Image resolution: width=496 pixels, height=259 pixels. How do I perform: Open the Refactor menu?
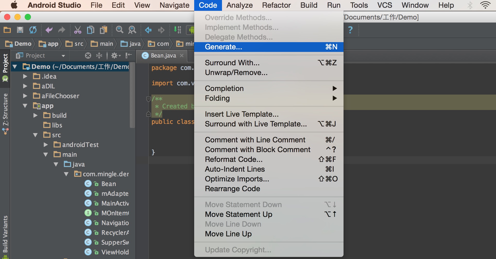click(x=276, y=5)
